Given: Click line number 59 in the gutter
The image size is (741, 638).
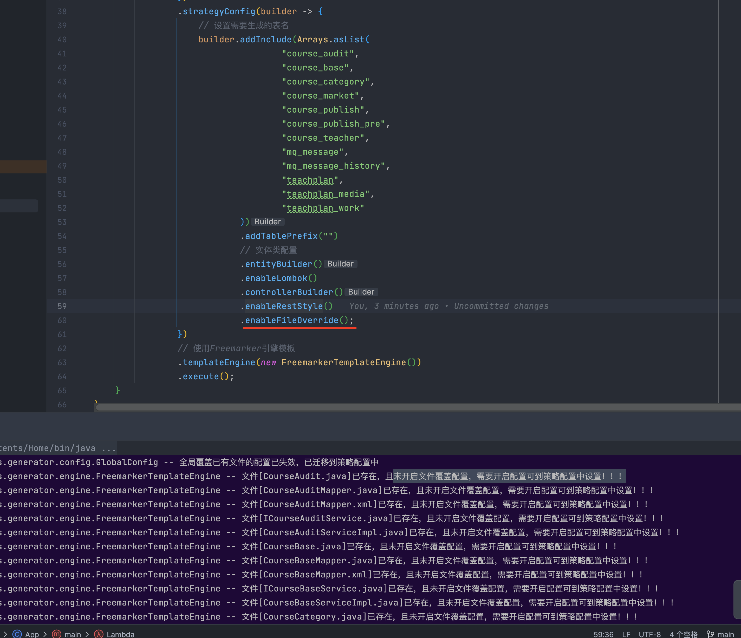Looking at the screenshot, I should [x=62, y=306].
